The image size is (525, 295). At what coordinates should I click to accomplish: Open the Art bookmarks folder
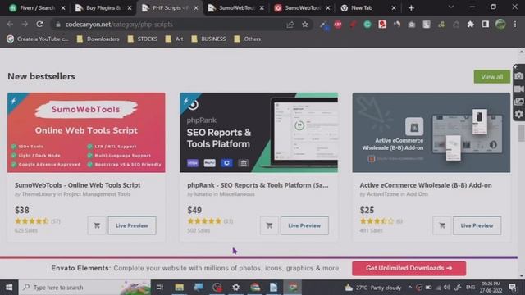175,39
